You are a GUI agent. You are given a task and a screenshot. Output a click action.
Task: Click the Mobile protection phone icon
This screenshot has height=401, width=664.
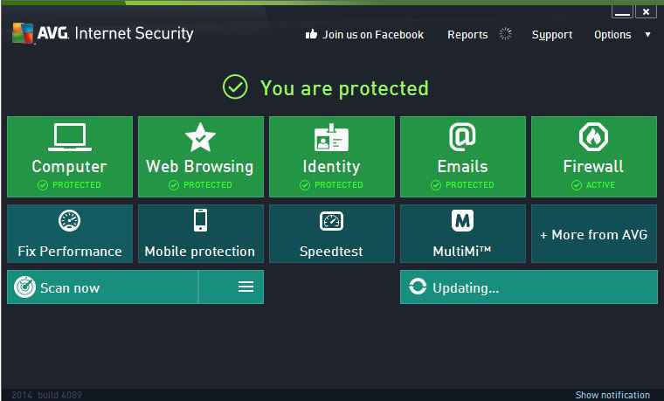(x=200, y=220)
